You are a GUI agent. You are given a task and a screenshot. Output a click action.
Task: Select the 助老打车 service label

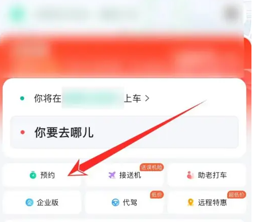point(212,175)
